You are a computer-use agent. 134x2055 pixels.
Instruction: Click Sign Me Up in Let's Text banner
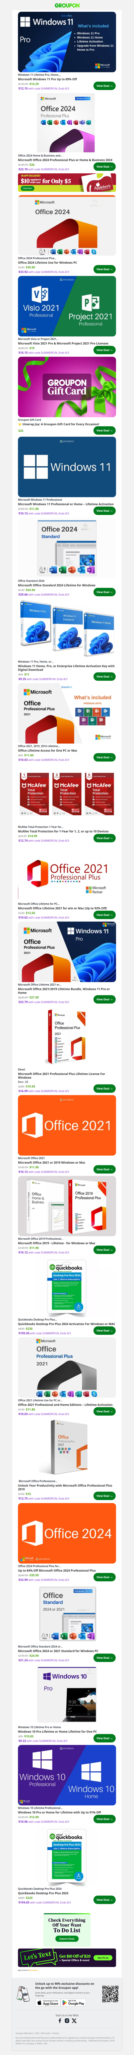pos(102,1958)
